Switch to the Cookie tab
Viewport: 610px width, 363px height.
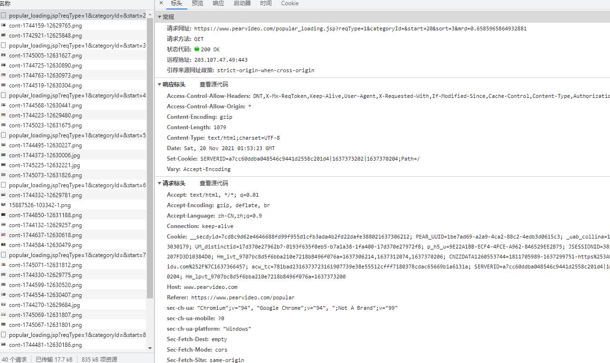(290, 3)
